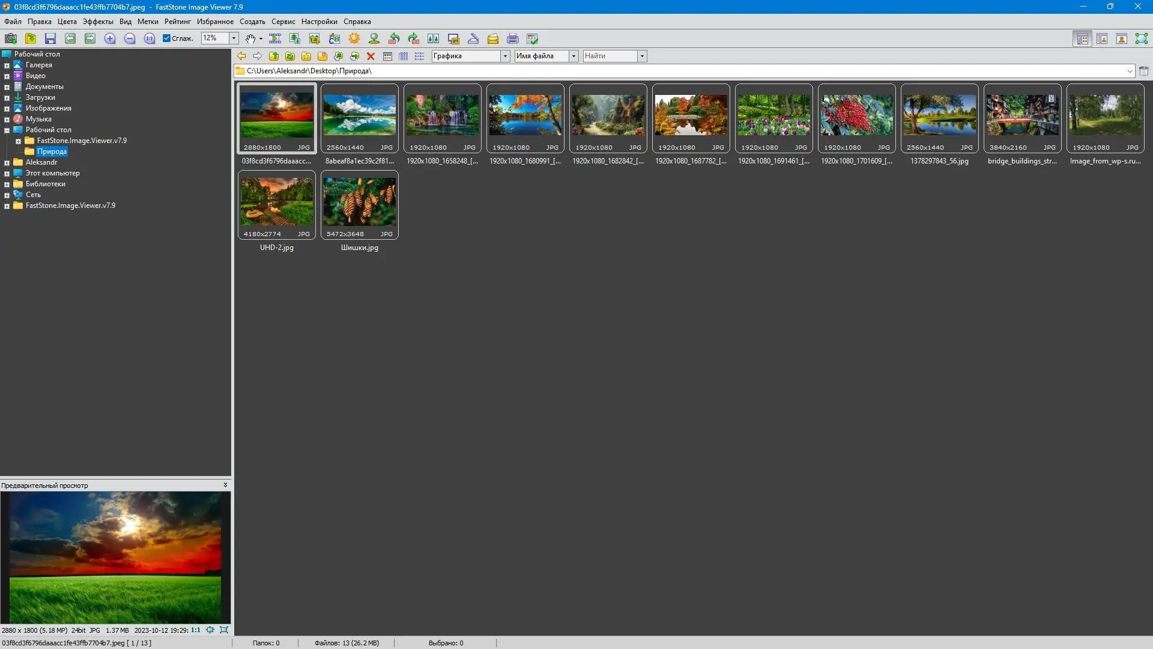Click the Zoom Out toolbar icon
Screen dimensions: 1153x649
[130, 38]
